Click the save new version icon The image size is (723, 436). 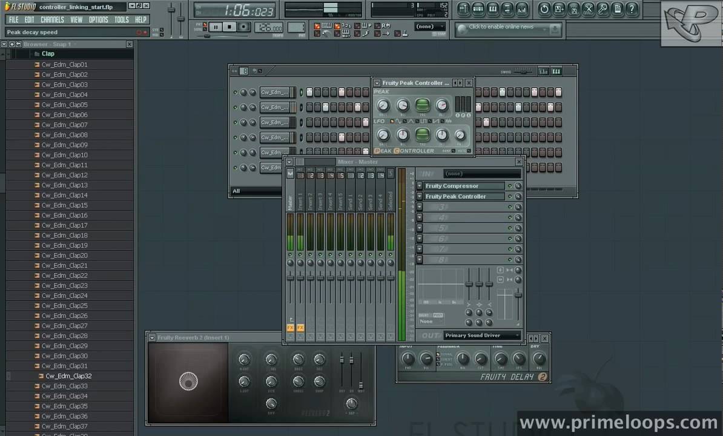[x=559, y=8]
